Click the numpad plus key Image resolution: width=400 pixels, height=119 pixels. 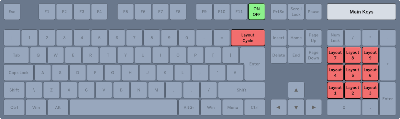point(388,64)
